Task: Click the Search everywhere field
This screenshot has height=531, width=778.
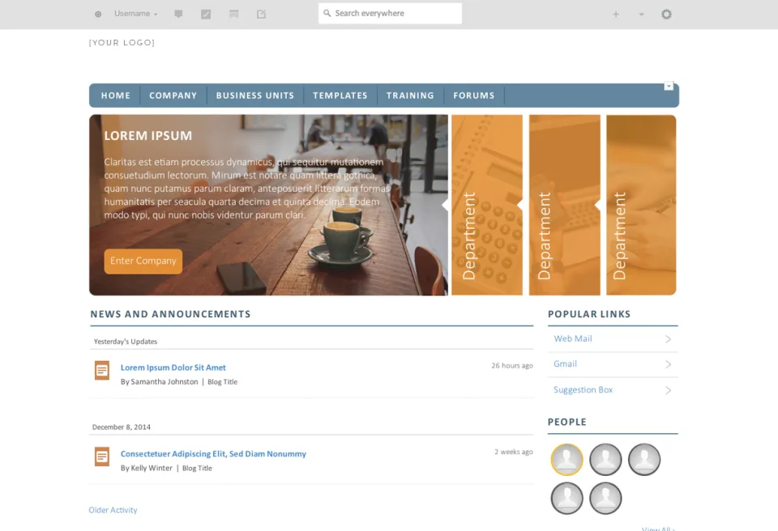Action: click(390, 14)
